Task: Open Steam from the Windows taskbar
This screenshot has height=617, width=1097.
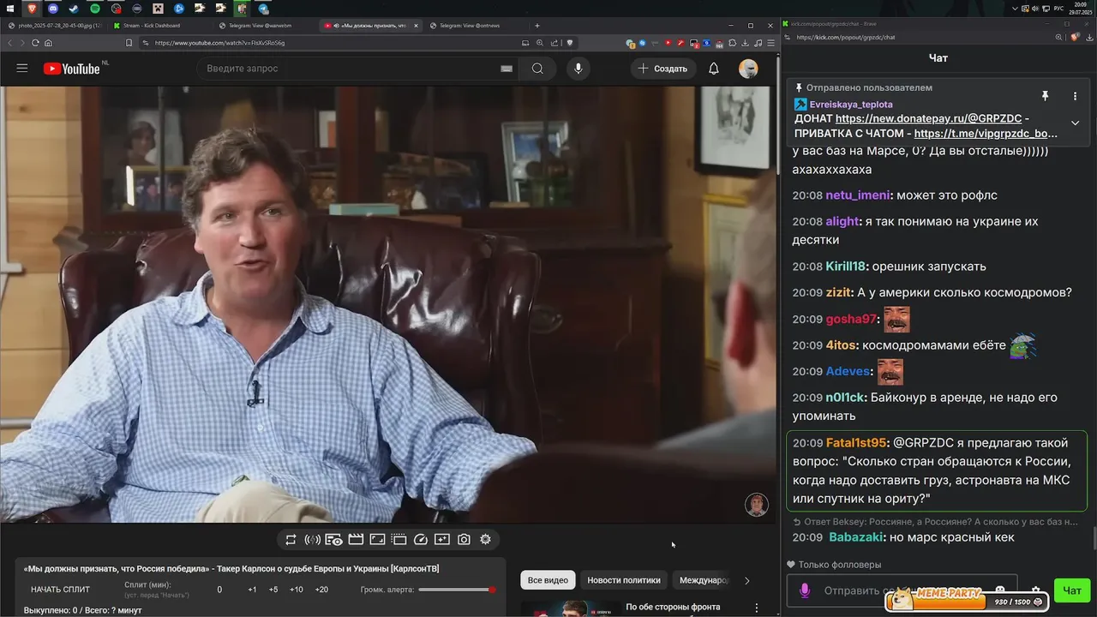Action: click(74, 9)
